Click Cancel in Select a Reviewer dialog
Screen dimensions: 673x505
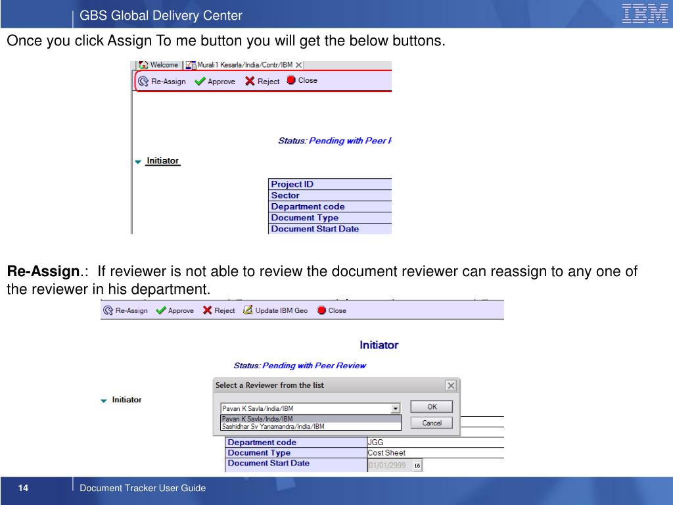pyautogui.click(x=432, y=423)
